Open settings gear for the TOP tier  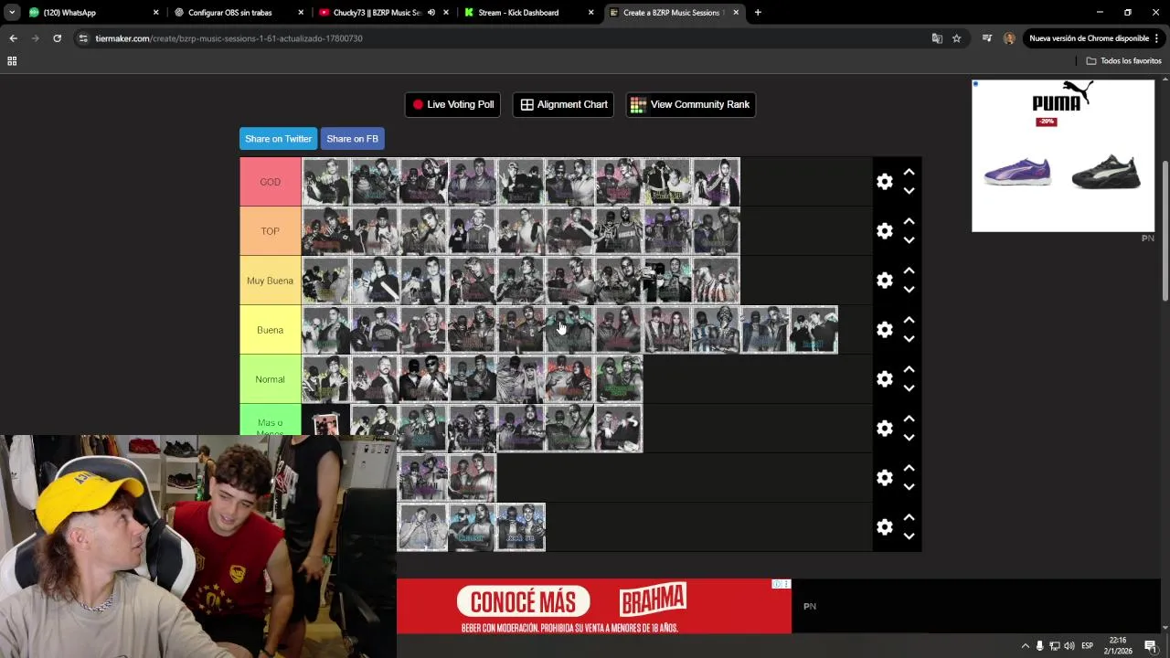[x=884, y=231]
